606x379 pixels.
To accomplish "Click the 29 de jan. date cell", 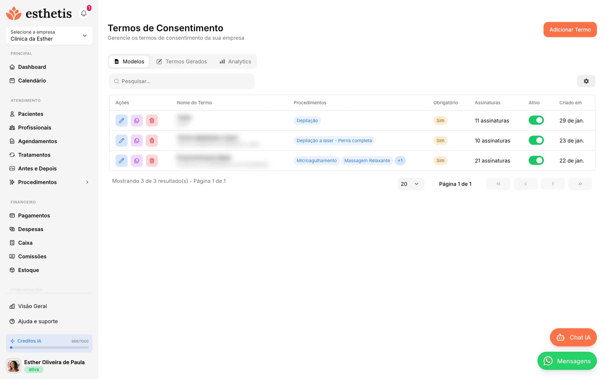I will (x=571, y=120).
